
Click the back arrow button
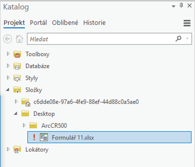coord(8,39)
